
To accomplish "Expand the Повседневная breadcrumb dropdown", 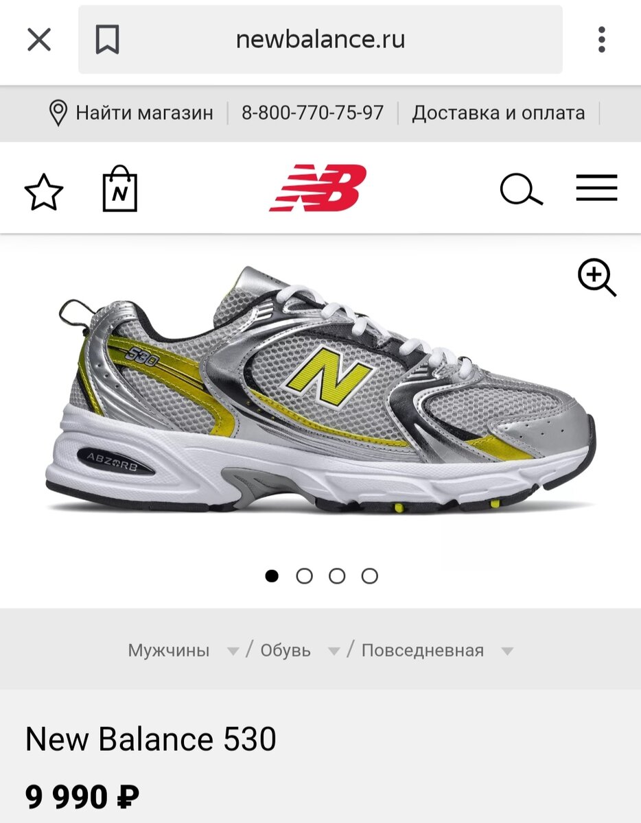I will 507,652.
